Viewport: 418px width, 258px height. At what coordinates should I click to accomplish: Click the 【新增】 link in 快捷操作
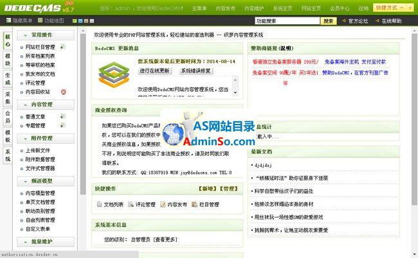tap(208, 189)
